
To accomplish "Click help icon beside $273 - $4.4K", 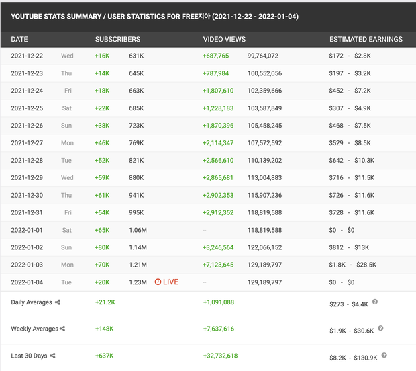I will pyautogui.click(x=375, y=302).
